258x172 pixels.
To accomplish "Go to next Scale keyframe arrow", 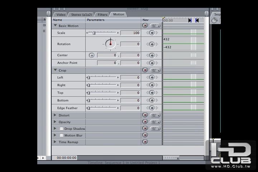I will (157, 33).
